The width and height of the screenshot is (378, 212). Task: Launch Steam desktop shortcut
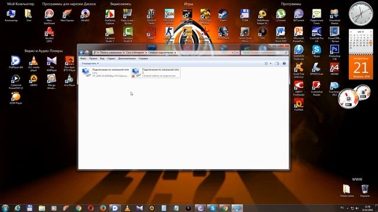(223, 16)
